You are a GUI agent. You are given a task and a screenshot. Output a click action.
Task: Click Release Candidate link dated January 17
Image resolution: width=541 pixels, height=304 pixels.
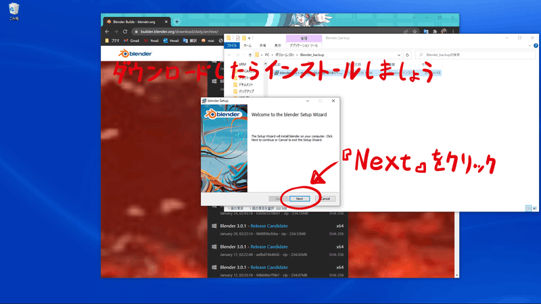269,247
